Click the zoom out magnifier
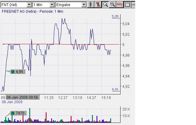196x125 pixels. coord(112,5)
